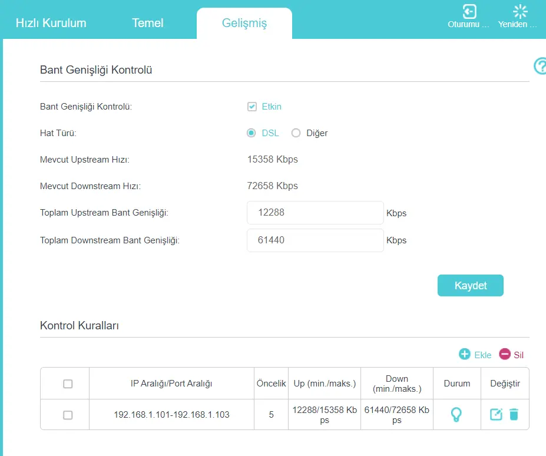Click the Durum column header

[457, 384]
